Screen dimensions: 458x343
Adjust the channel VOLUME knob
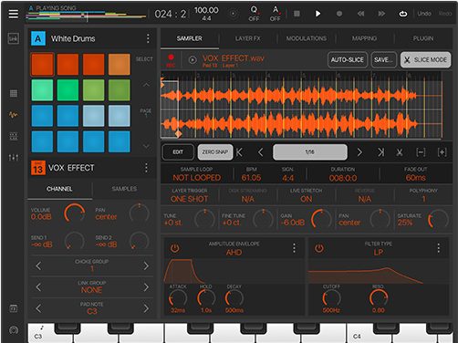click(75, 213)
